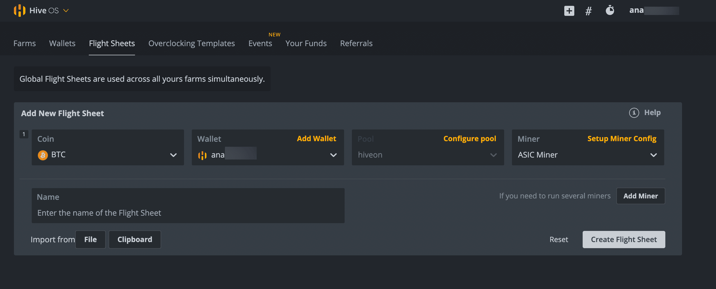Click the plus add icon in header
Screen dimensions: 716x289
pos(569,11)
